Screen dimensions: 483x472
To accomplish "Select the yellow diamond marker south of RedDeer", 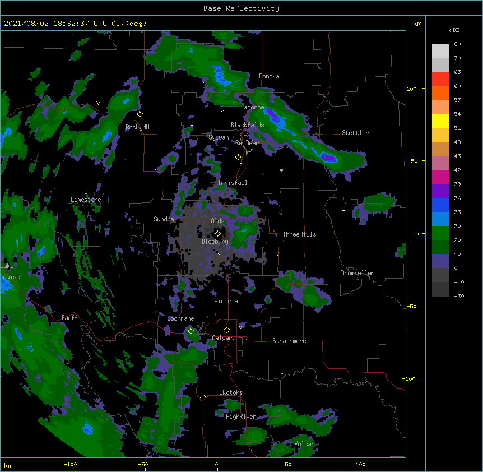I will pos(239,158).
